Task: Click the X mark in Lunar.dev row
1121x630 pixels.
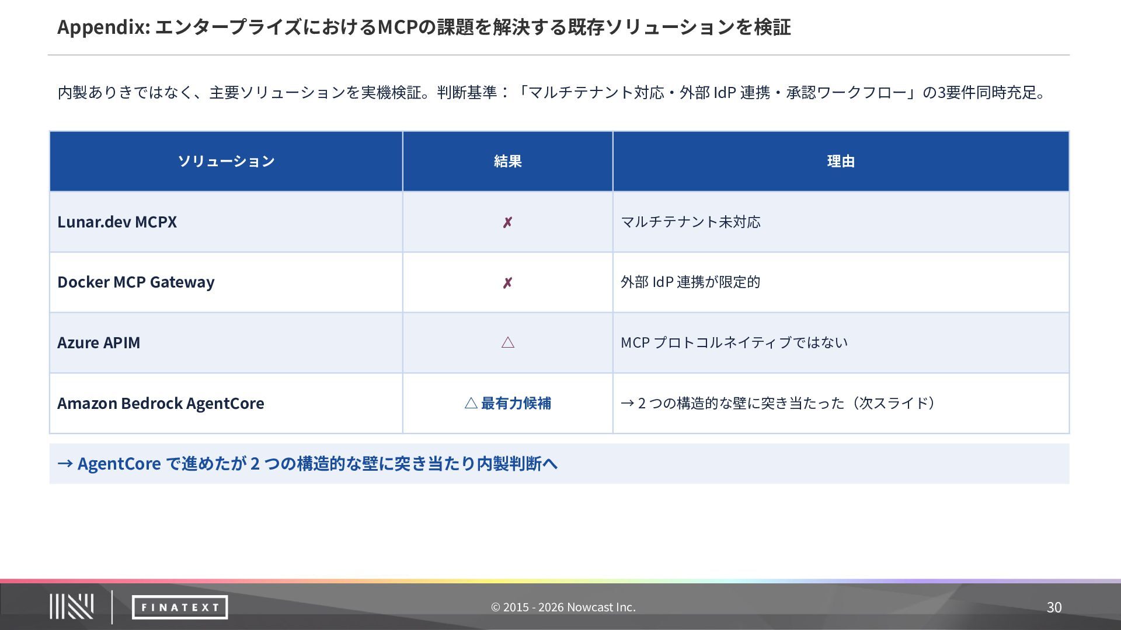Action: [x=507, y=222]
